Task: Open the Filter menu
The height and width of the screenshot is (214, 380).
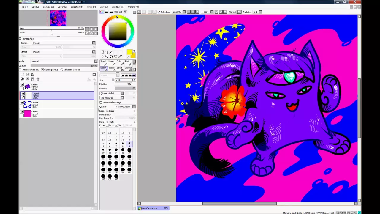Action: [91, 7]
